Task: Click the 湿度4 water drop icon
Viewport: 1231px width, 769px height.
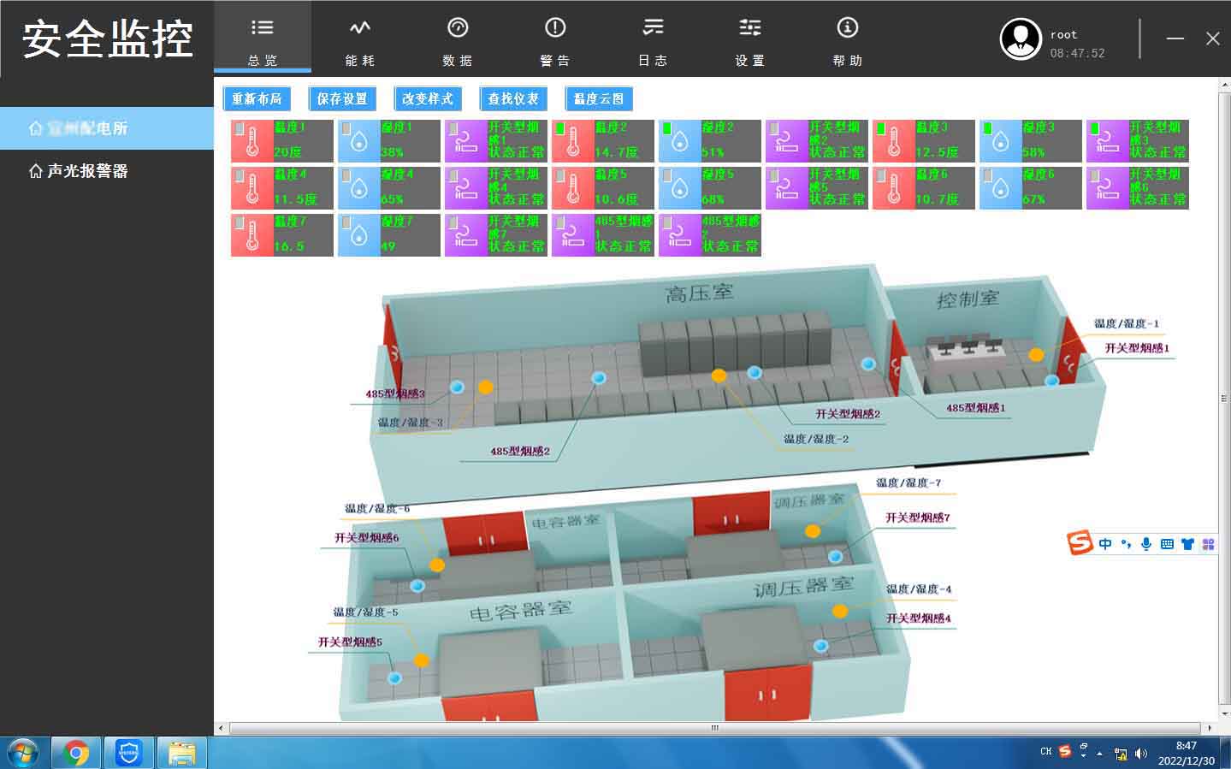Action: click(x=359, y=190)
